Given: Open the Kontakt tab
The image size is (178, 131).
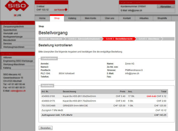Looking at the screenshot, I should point(127,18).
